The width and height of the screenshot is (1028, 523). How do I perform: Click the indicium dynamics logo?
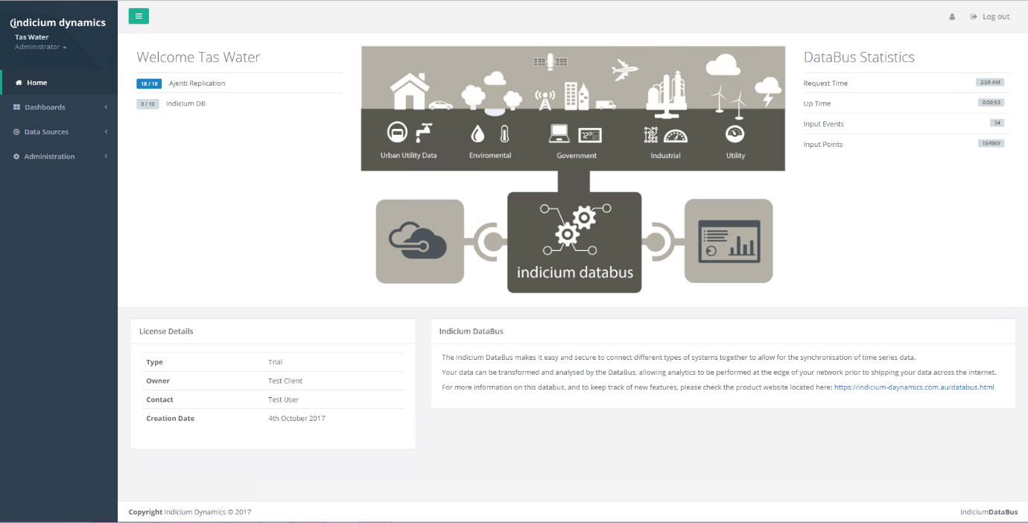58,22
